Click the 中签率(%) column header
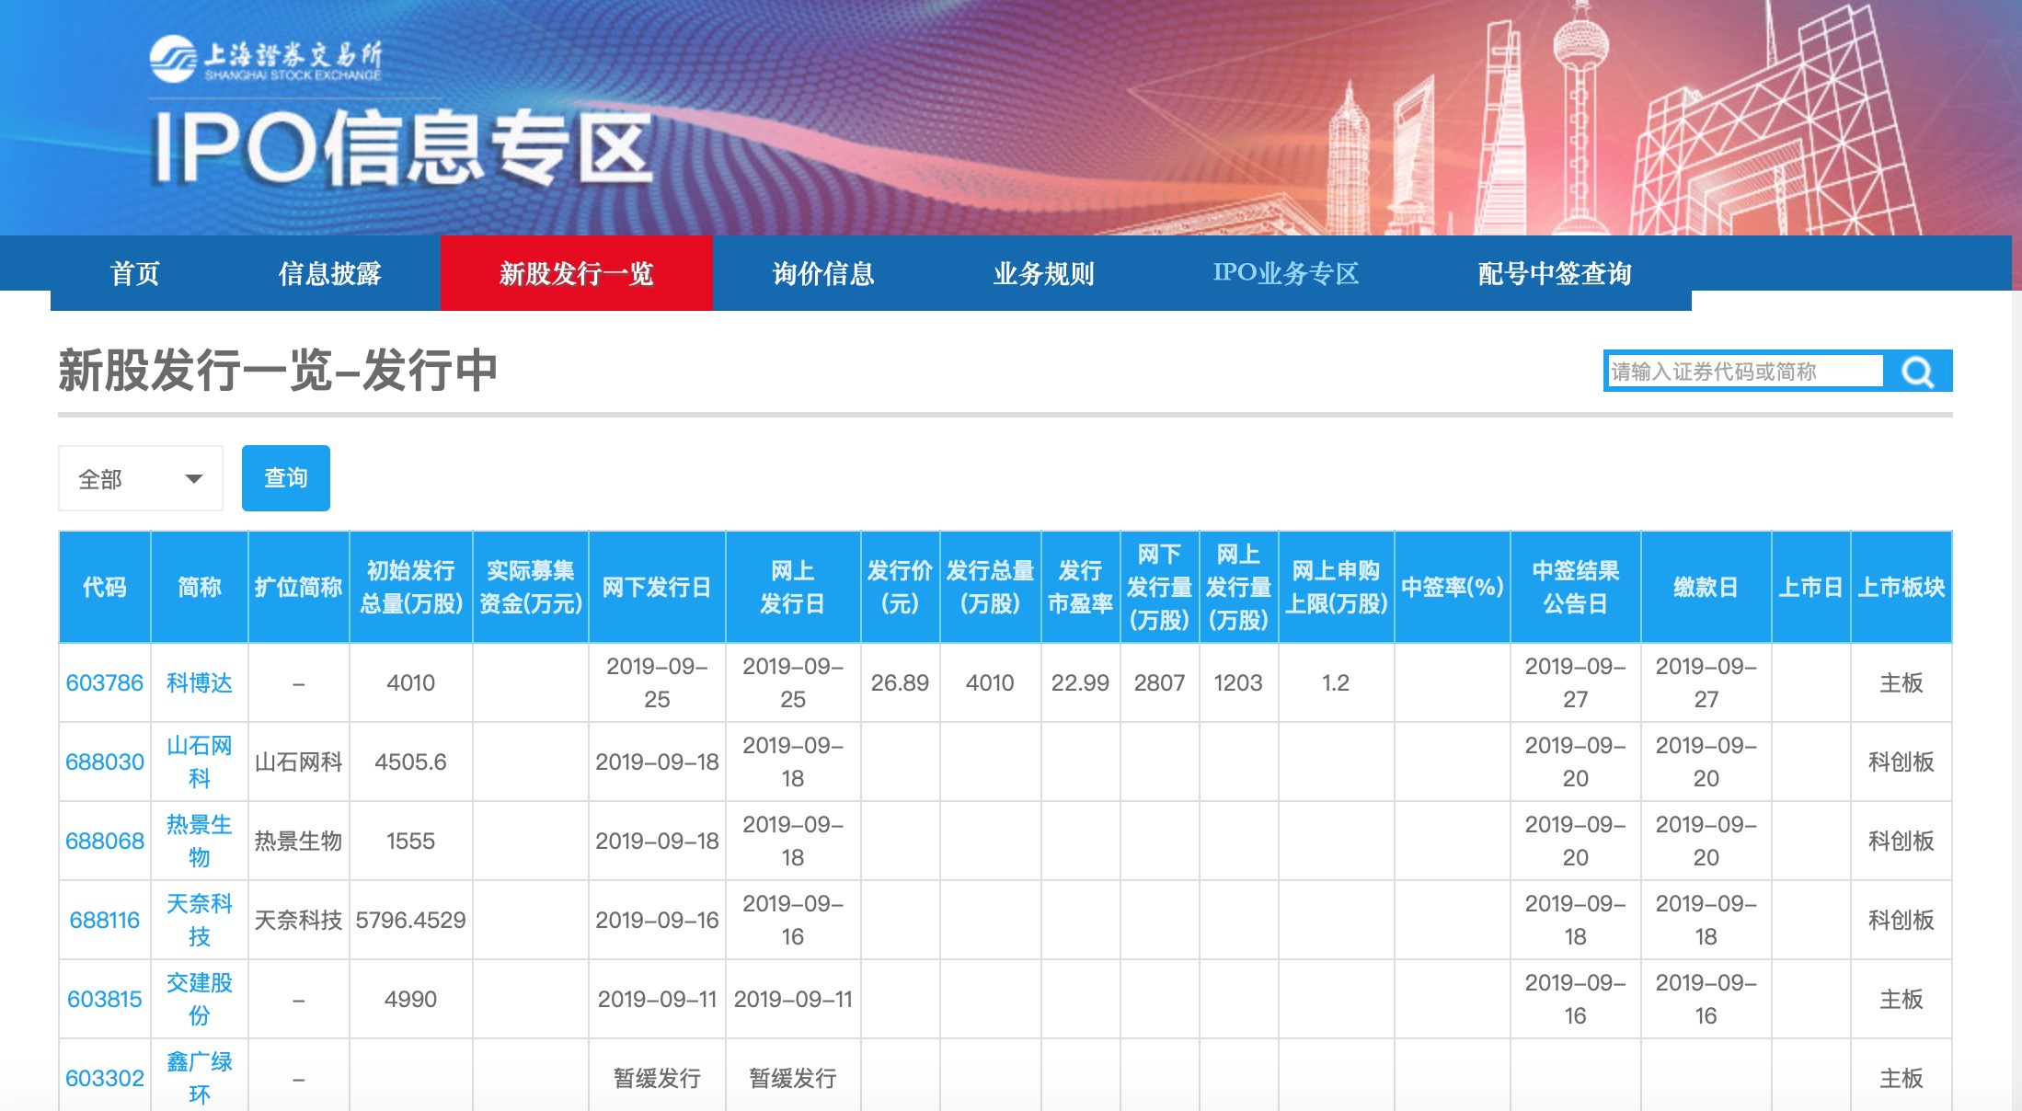Viewport: 2022px width, 1111px height. click(x=1452, y=587)
